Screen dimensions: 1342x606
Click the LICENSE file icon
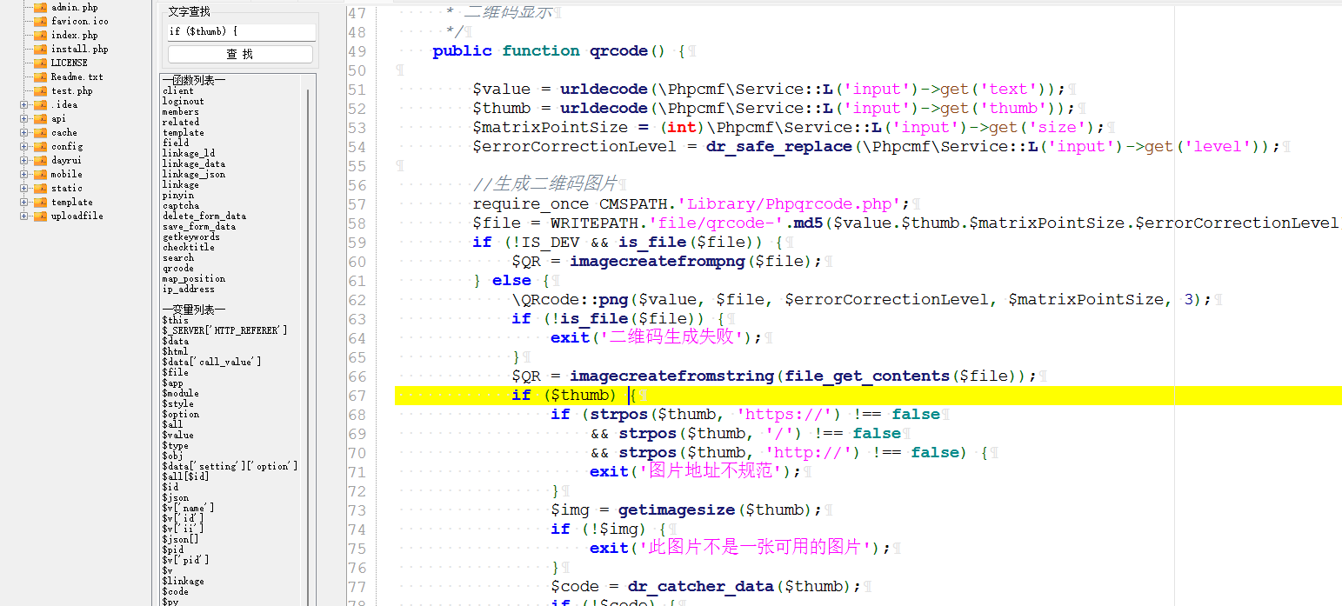tap(38, 63)
